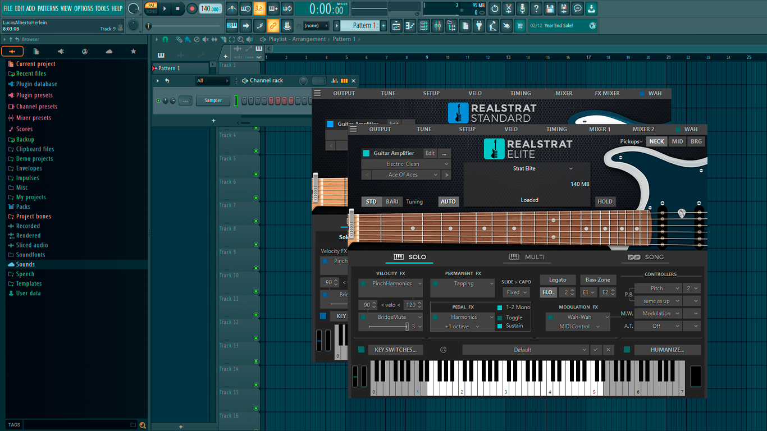Open the plugin picker plug icon
Image resolution: width=767 pixels, height=431 pixels.
coord(479,25)
